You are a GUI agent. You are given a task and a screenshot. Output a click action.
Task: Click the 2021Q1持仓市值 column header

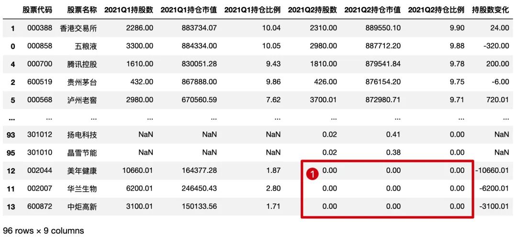coord(189,10)
